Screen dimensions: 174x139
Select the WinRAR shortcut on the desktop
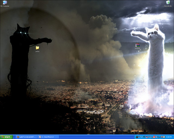[x=137, y=46]
